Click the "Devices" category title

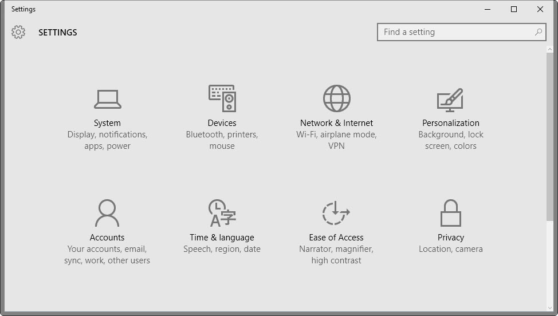coord(222,123)
